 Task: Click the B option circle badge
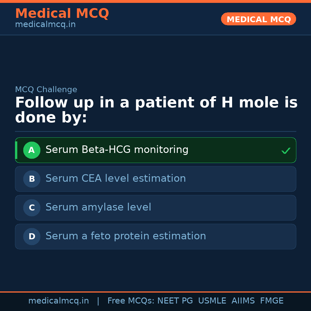coord(32,179)
